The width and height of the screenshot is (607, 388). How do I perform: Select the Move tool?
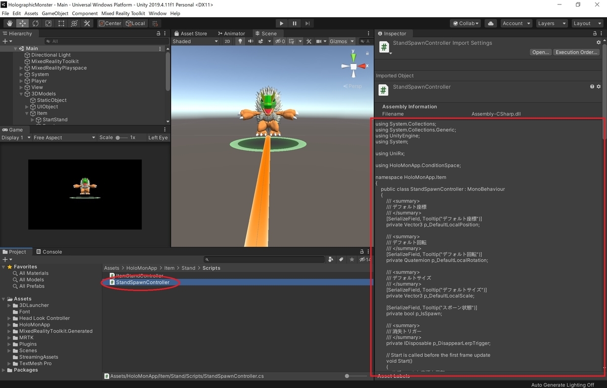pyautogui.click(x=23, y=23)
